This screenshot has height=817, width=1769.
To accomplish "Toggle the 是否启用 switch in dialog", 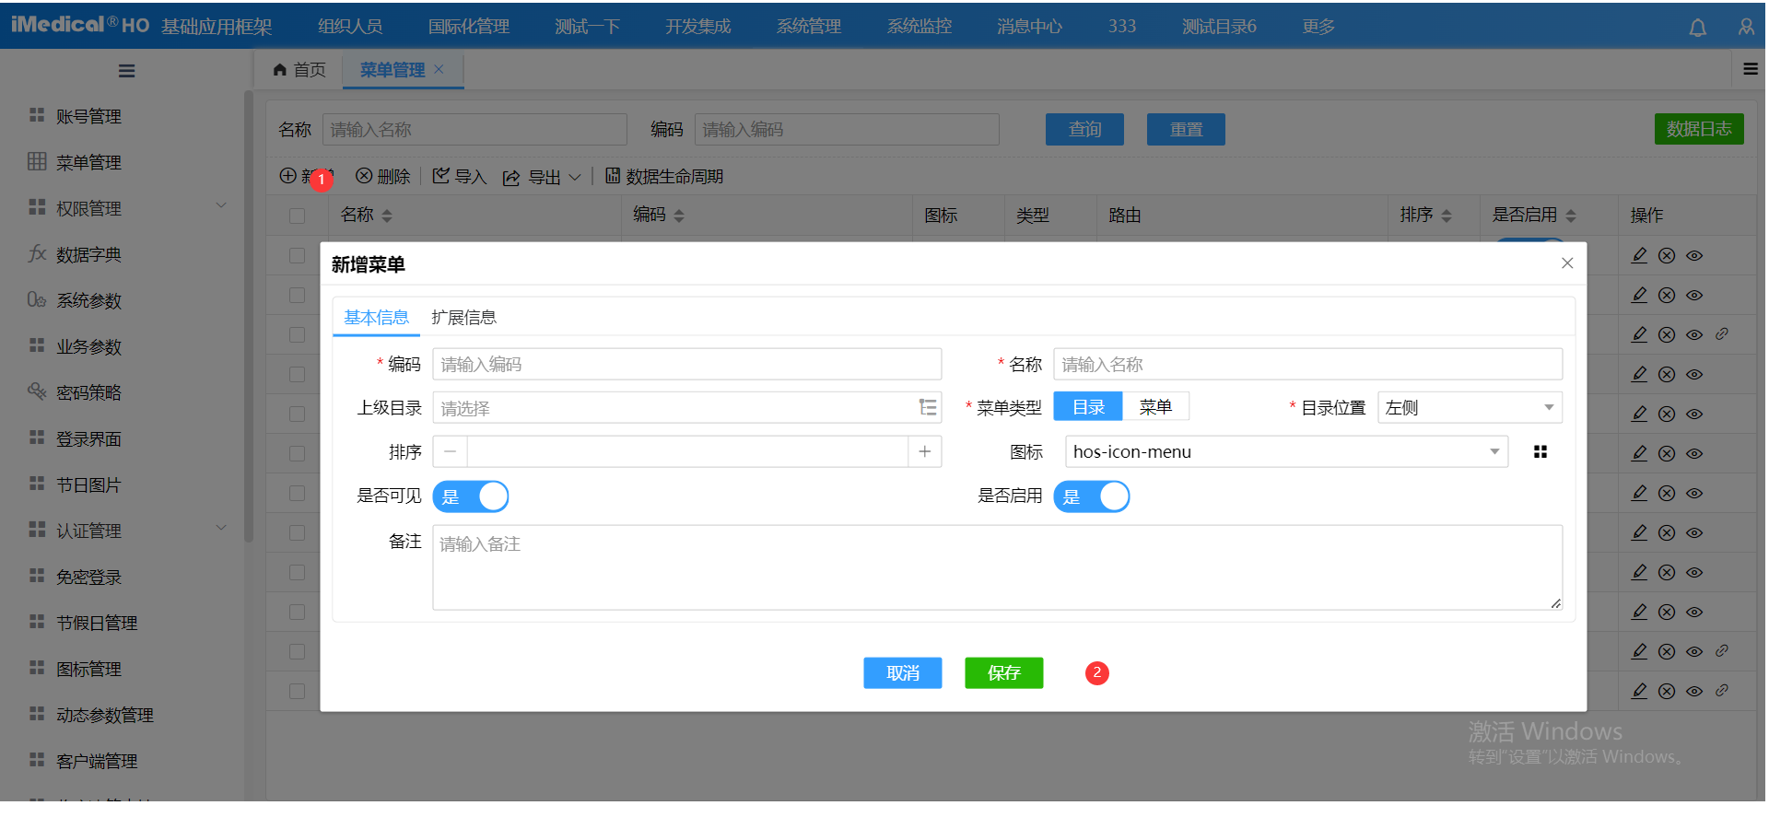I will (x=1092, y=496).
